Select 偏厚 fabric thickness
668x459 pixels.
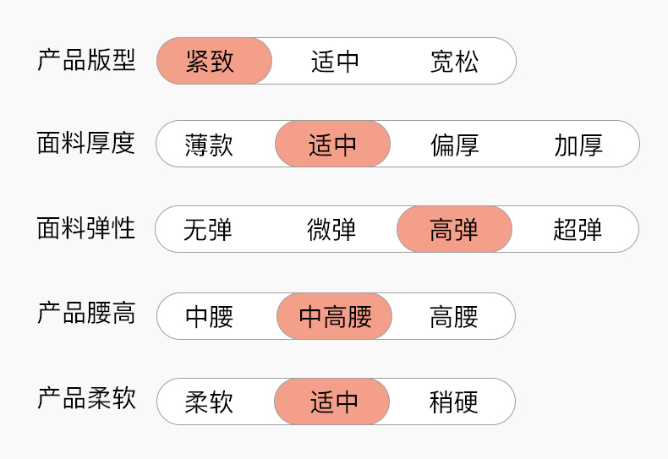click(455, 145)
